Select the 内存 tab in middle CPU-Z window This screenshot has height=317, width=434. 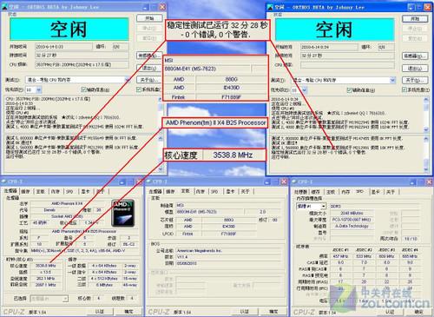click(201, 191)
